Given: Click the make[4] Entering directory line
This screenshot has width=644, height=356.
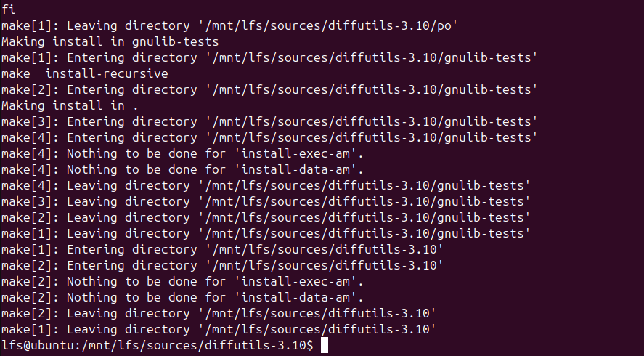Looking at the screenshot, I should coord(269,137).
